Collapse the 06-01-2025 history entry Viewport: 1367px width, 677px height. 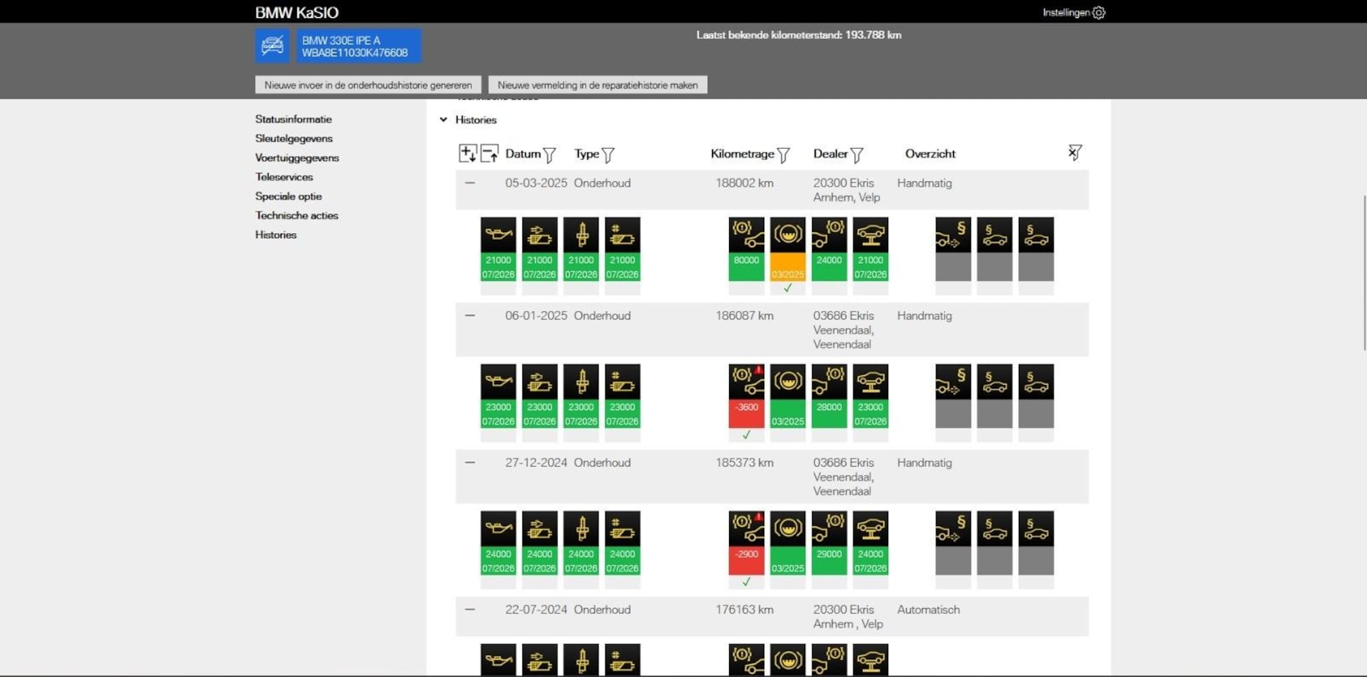[470, 316]
